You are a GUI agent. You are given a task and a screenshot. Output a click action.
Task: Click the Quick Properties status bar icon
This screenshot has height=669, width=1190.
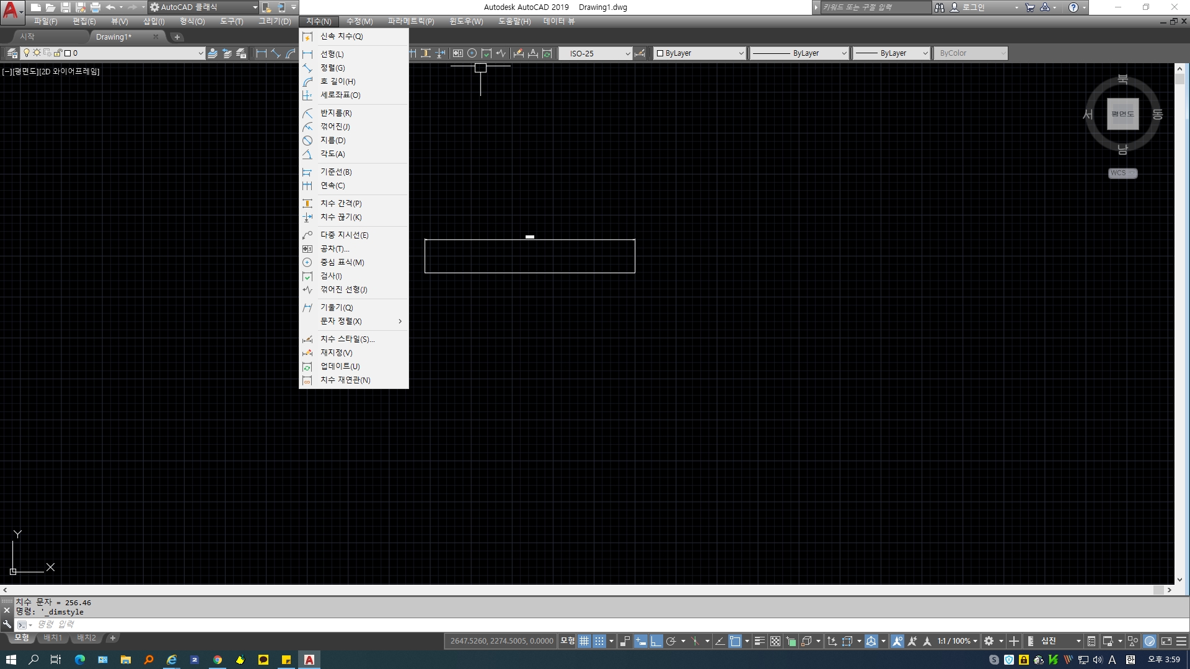tap(1091, 641)
